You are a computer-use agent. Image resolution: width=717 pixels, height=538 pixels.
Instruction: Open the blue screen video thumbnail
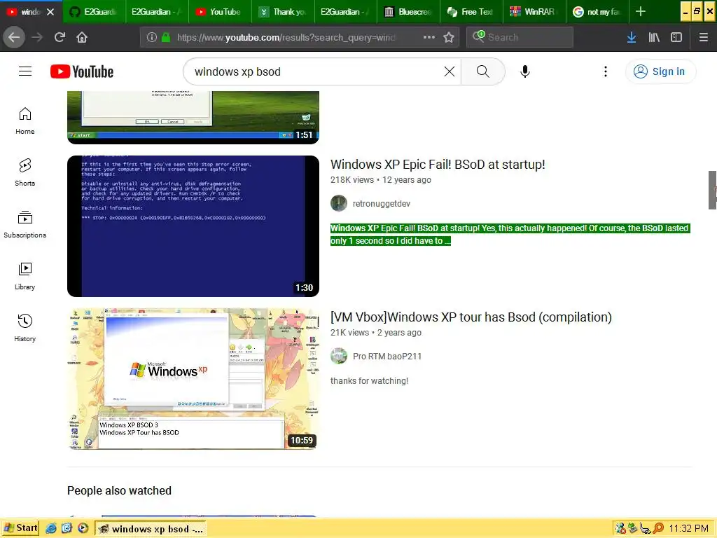193,226
